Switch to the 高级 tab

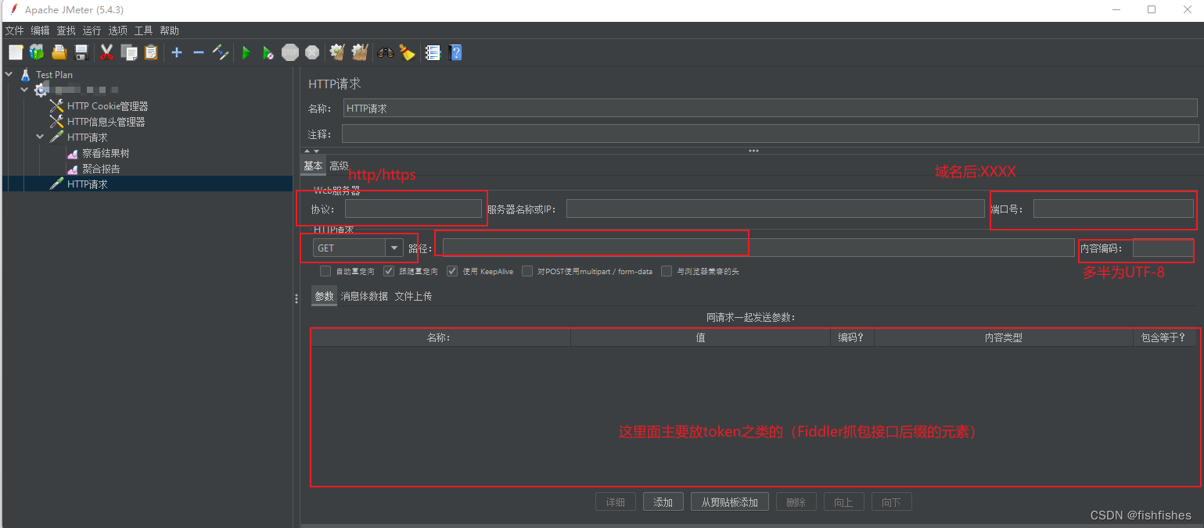coord(339,166)
